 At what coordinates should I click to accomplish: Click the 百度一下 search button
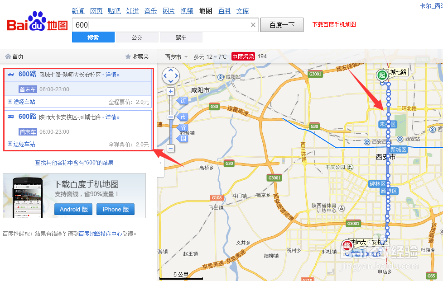click(x=282, y=25)
